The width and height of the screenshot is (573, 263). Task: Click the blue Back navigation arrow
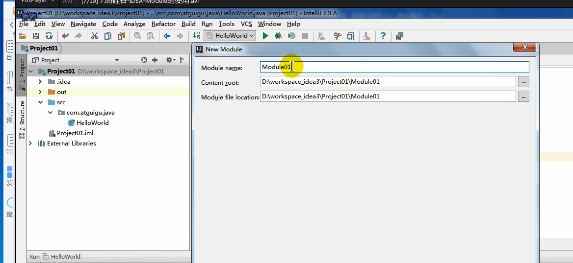click(x=167, y=36)
